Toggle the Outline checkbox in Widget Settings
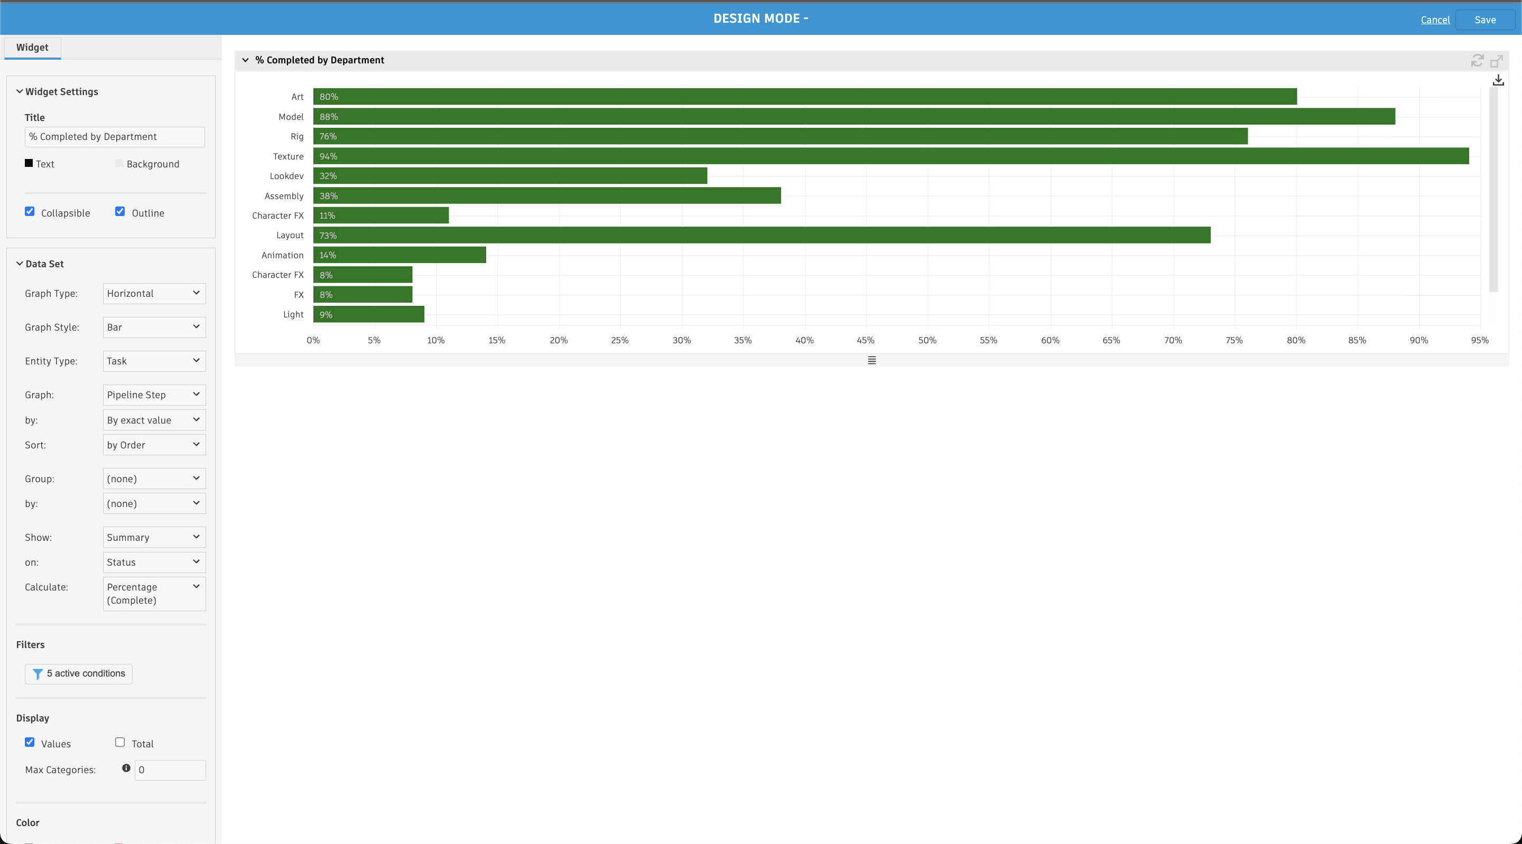 pyautogui.click(x=120, y=212)
